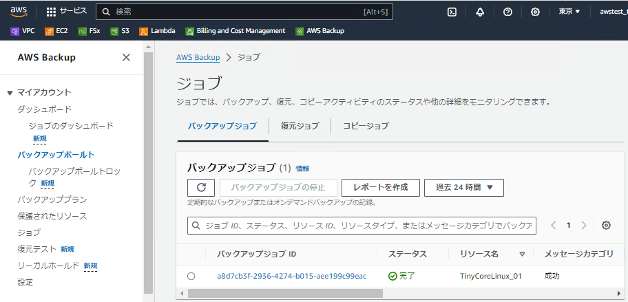Open the 情報 info link
This screenshot has height=302, width=628.
tap(302, 169)
